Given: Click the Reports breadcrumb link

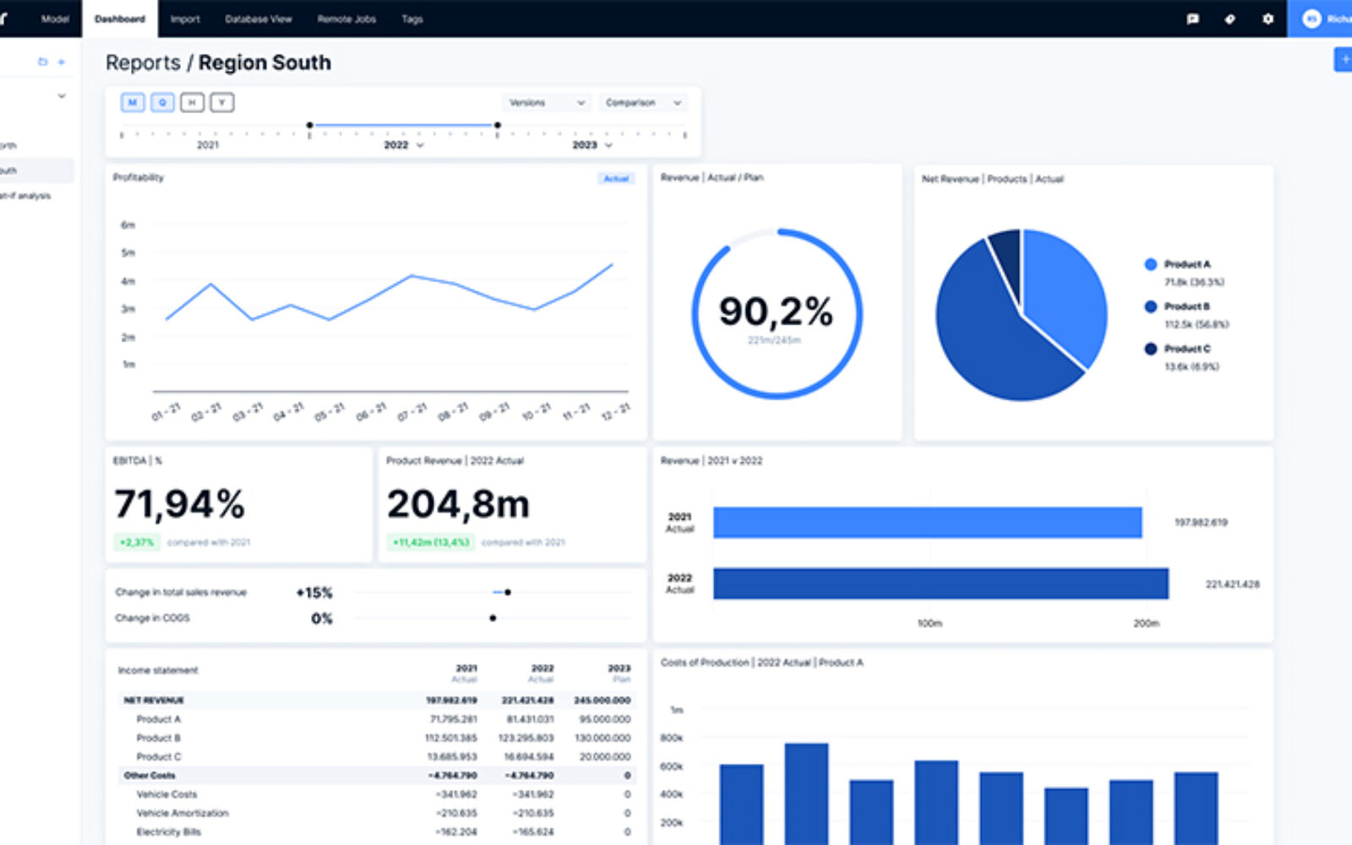Looking at the screenshot, I should click(143, 63).
